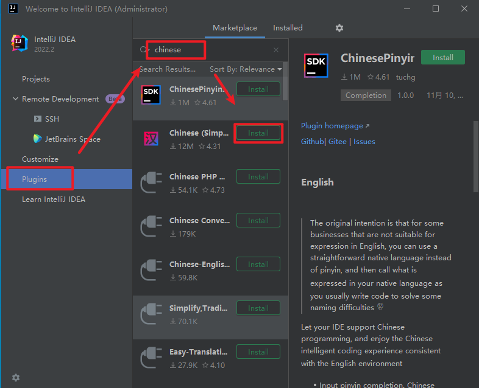Switch to the Marketplace tab

235,28
